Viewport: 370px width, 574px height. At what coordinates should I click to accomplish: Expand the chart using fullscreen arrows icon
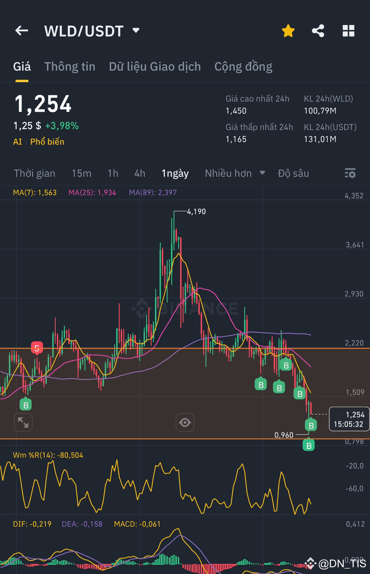click(x=23, y=422)
